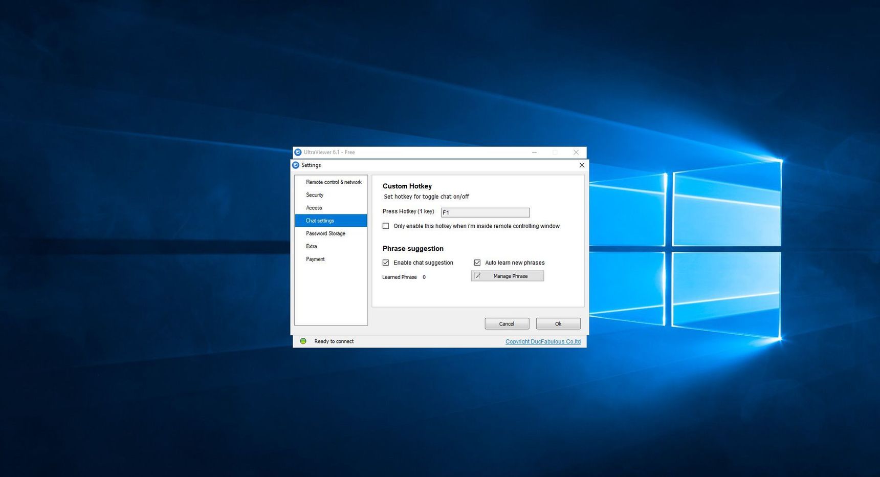The height and width of the screenshot is (477, 880).
Task: Click the Ready to connect status text
Action: tap(334, 341)
